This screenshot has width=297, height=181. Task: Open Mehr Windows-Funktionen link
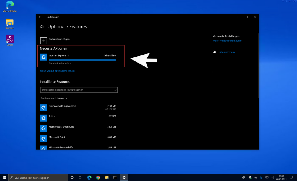[x=227, y=41]
